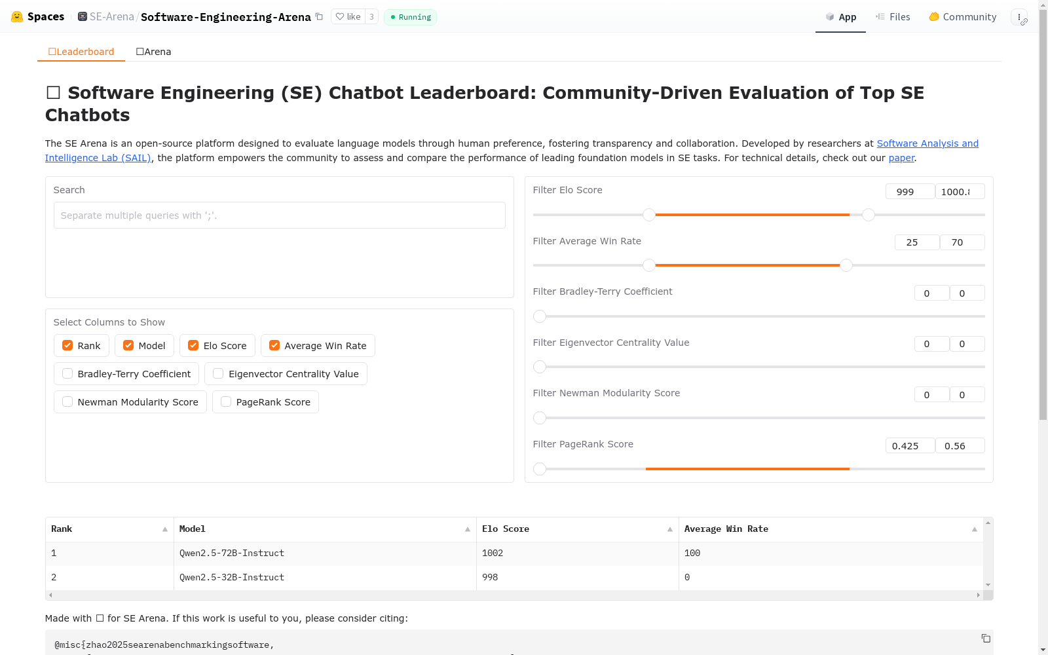Click the PageRank Score slider handle

point(540,469)
